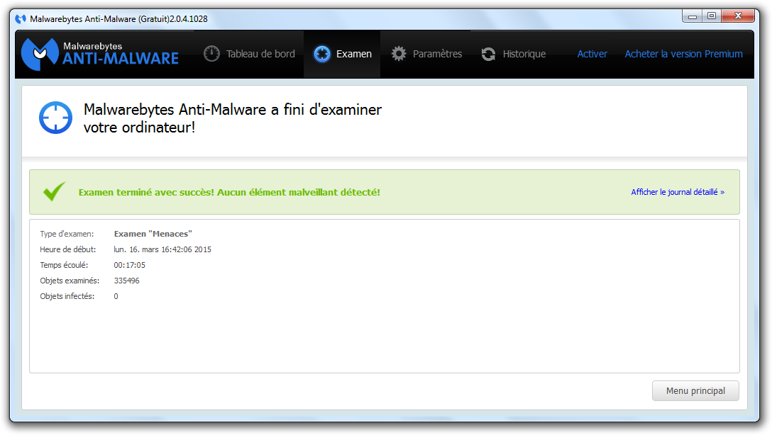This screenshot has width=772, height=435.
Task: Click the Temps écoulé label
Action: pyautogui.click(x=64, y=266)
